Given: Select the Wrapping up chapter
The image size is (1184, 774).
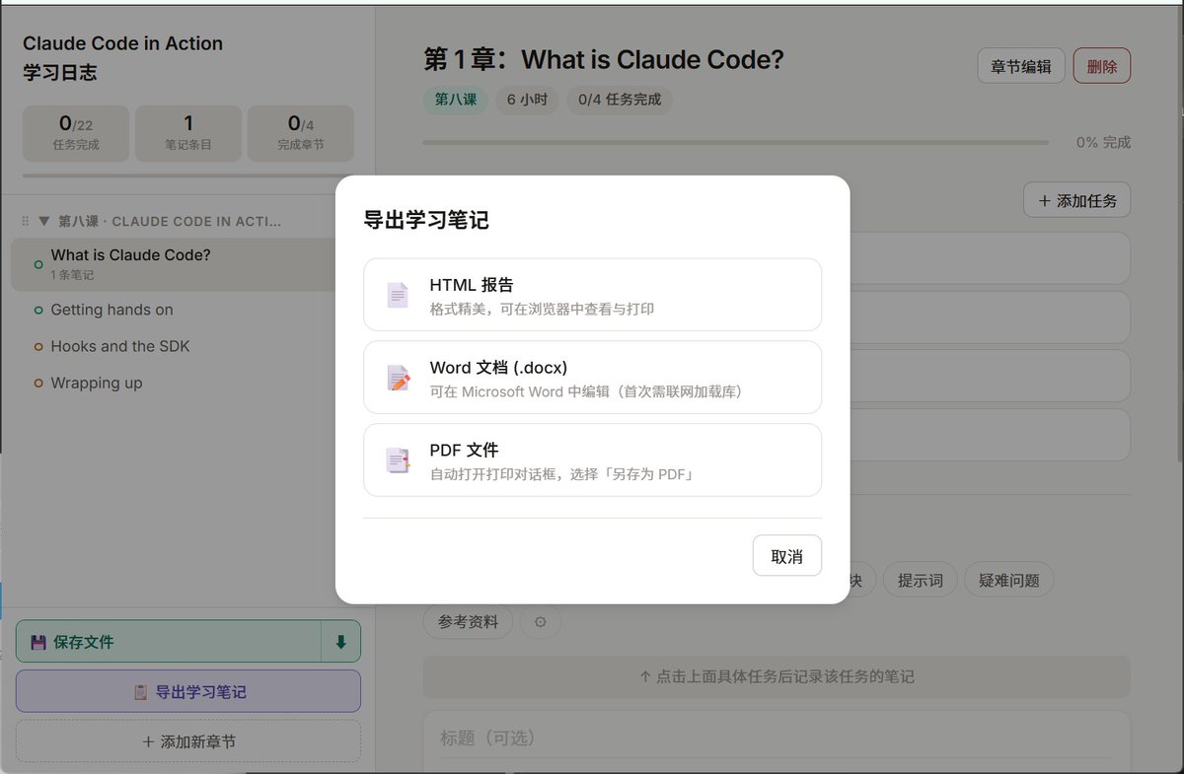Looking at the screenshot, I should 188,383.
